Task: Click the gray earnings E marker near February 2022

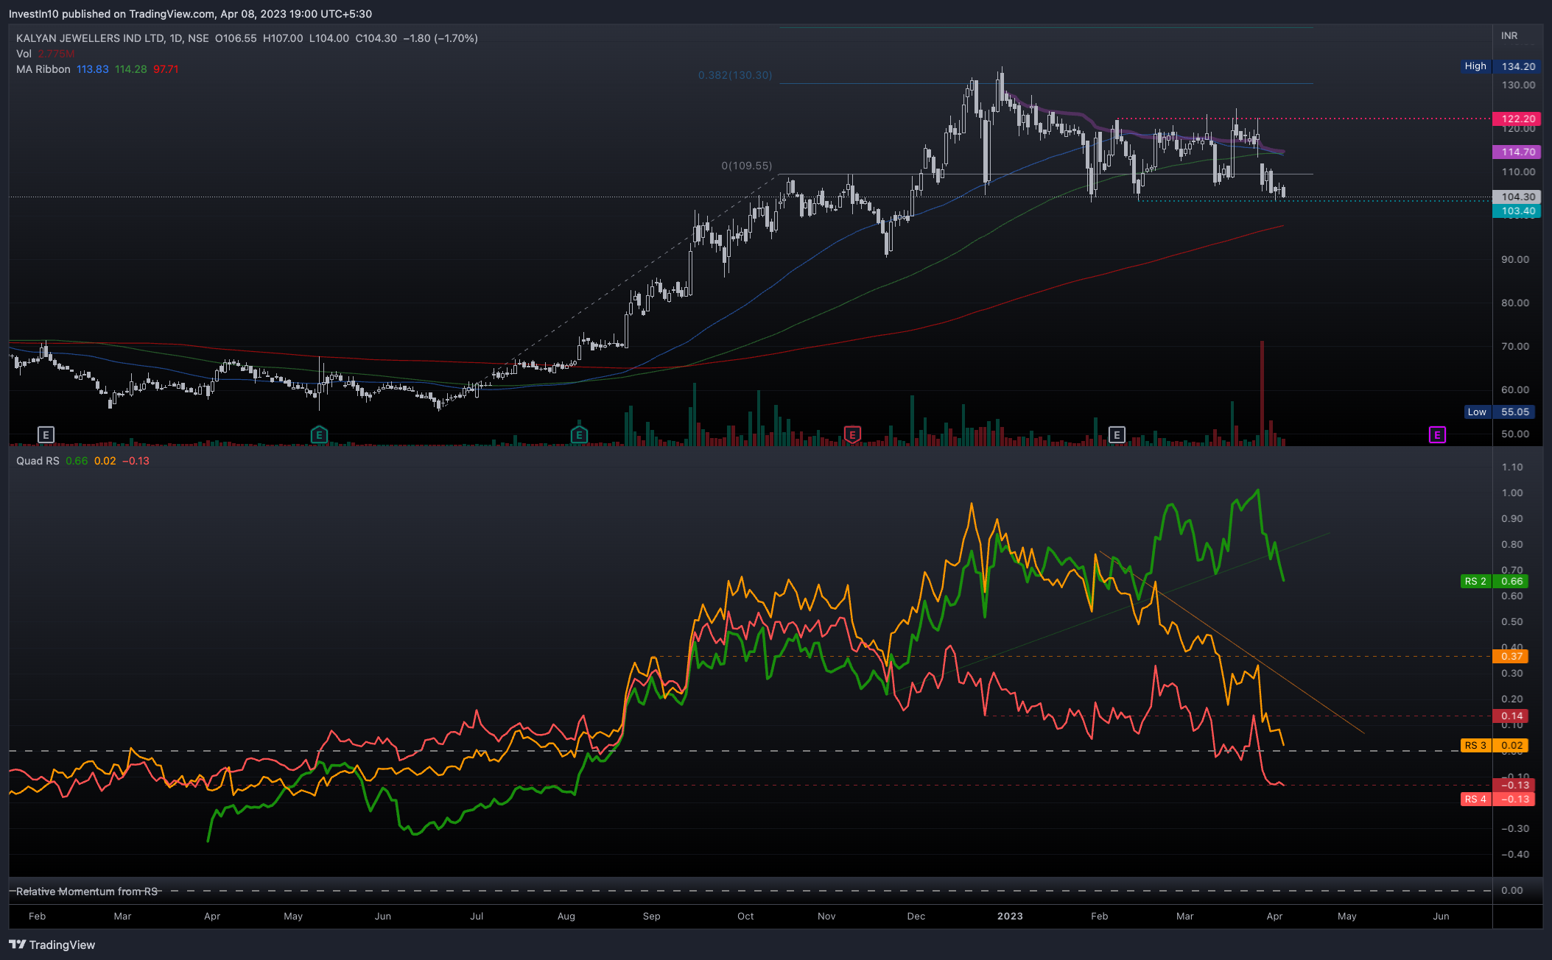Action: coord(46,435)
